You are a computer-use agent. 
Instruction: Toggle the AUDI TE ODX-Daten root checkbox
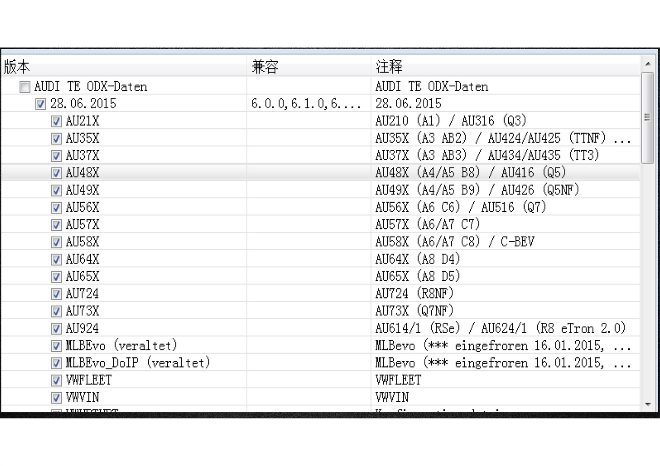[25, 87]
